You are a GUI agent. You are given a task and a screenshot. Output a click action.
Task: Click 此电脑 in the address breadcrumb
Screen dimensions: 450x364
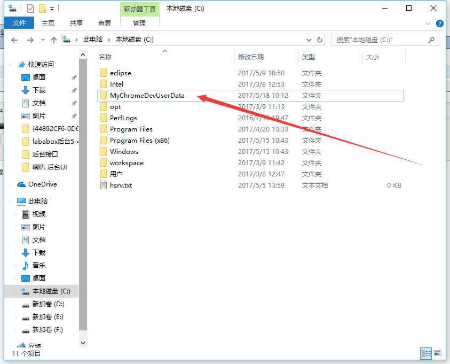93,40
